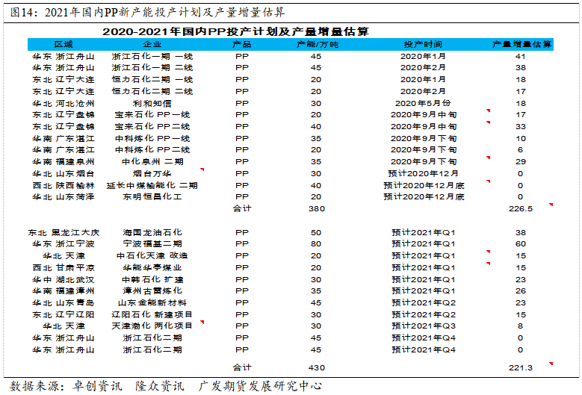Click region cell "华南 福建漳州"

click(64, 290)
